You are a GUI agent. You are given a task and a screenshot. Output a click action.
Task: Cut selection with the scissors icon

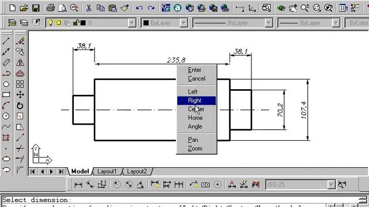(88, 8)
